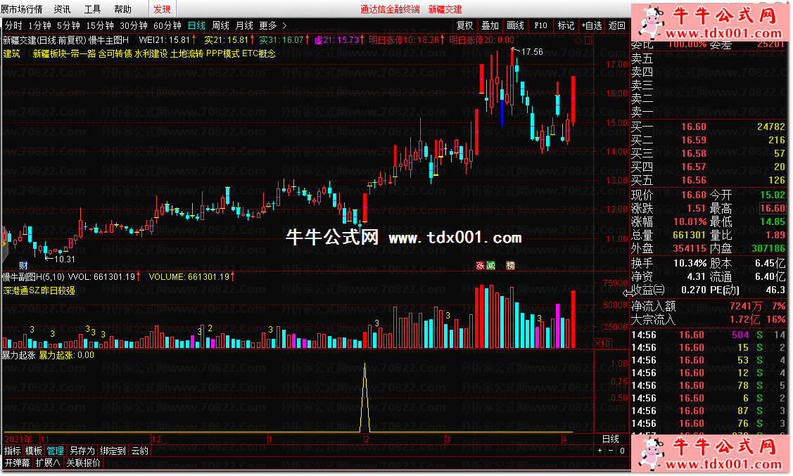Open the 指标 indicator tab
The height and width of the screenshot is (476, 793).
coord(13,451)
